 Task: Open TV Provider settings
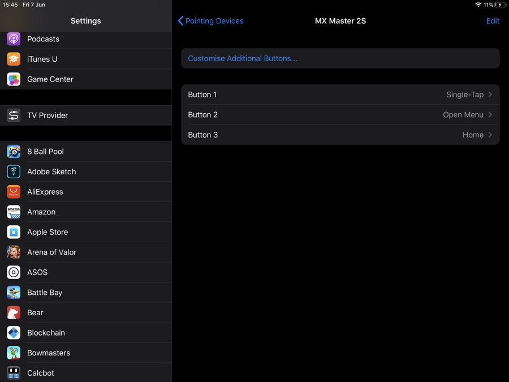(x=86, y=115)
